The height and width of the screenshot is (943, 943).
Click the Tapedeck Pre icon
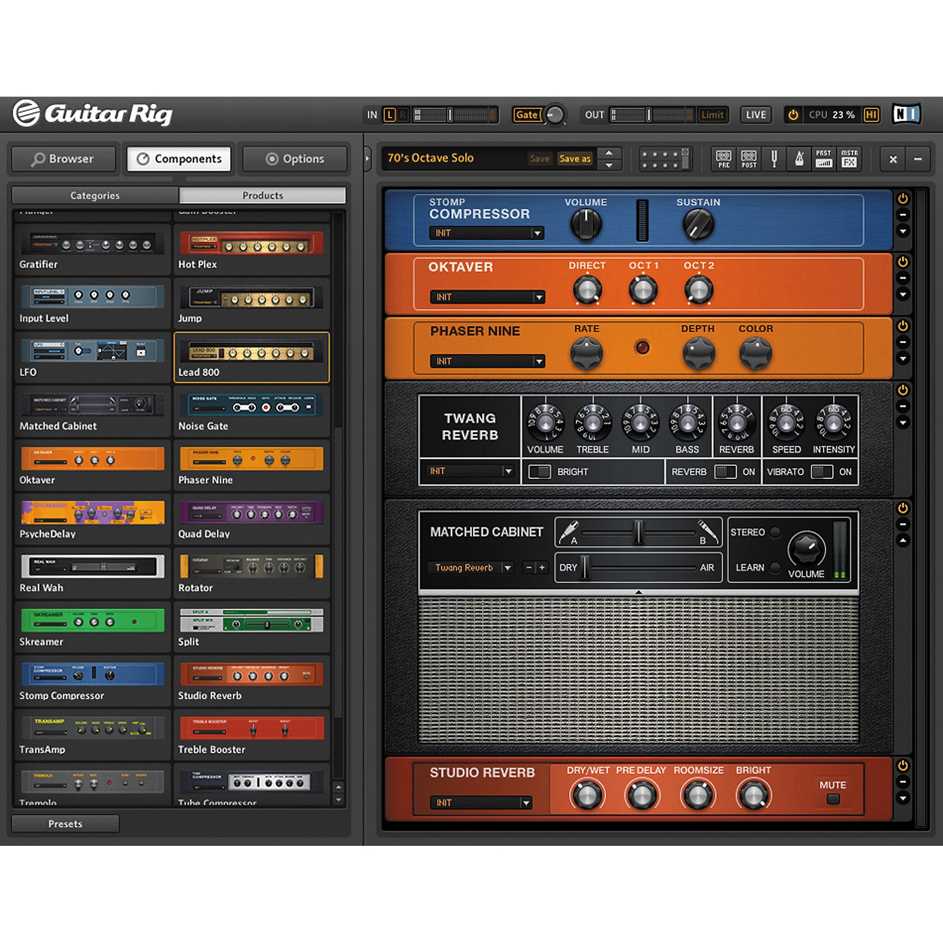pyautogui.click(x=723, y=158)
